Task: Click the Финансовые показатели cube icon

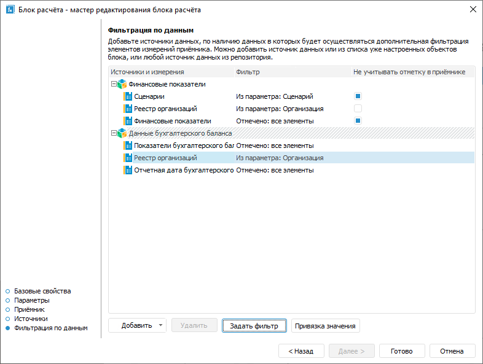Action: 122,84
